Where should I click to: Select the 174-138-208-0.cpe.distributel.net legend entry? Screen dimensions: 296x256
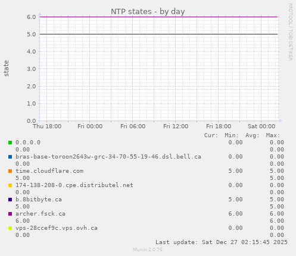[74, 185]
